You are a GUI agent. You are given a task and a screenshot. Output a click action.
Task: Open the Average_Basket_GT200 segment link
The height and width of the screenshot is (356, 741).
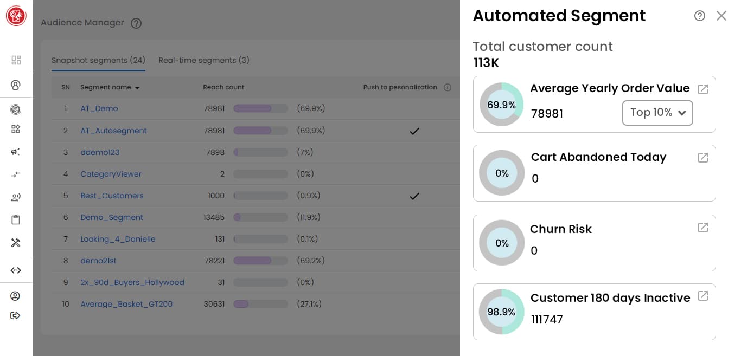126,304
